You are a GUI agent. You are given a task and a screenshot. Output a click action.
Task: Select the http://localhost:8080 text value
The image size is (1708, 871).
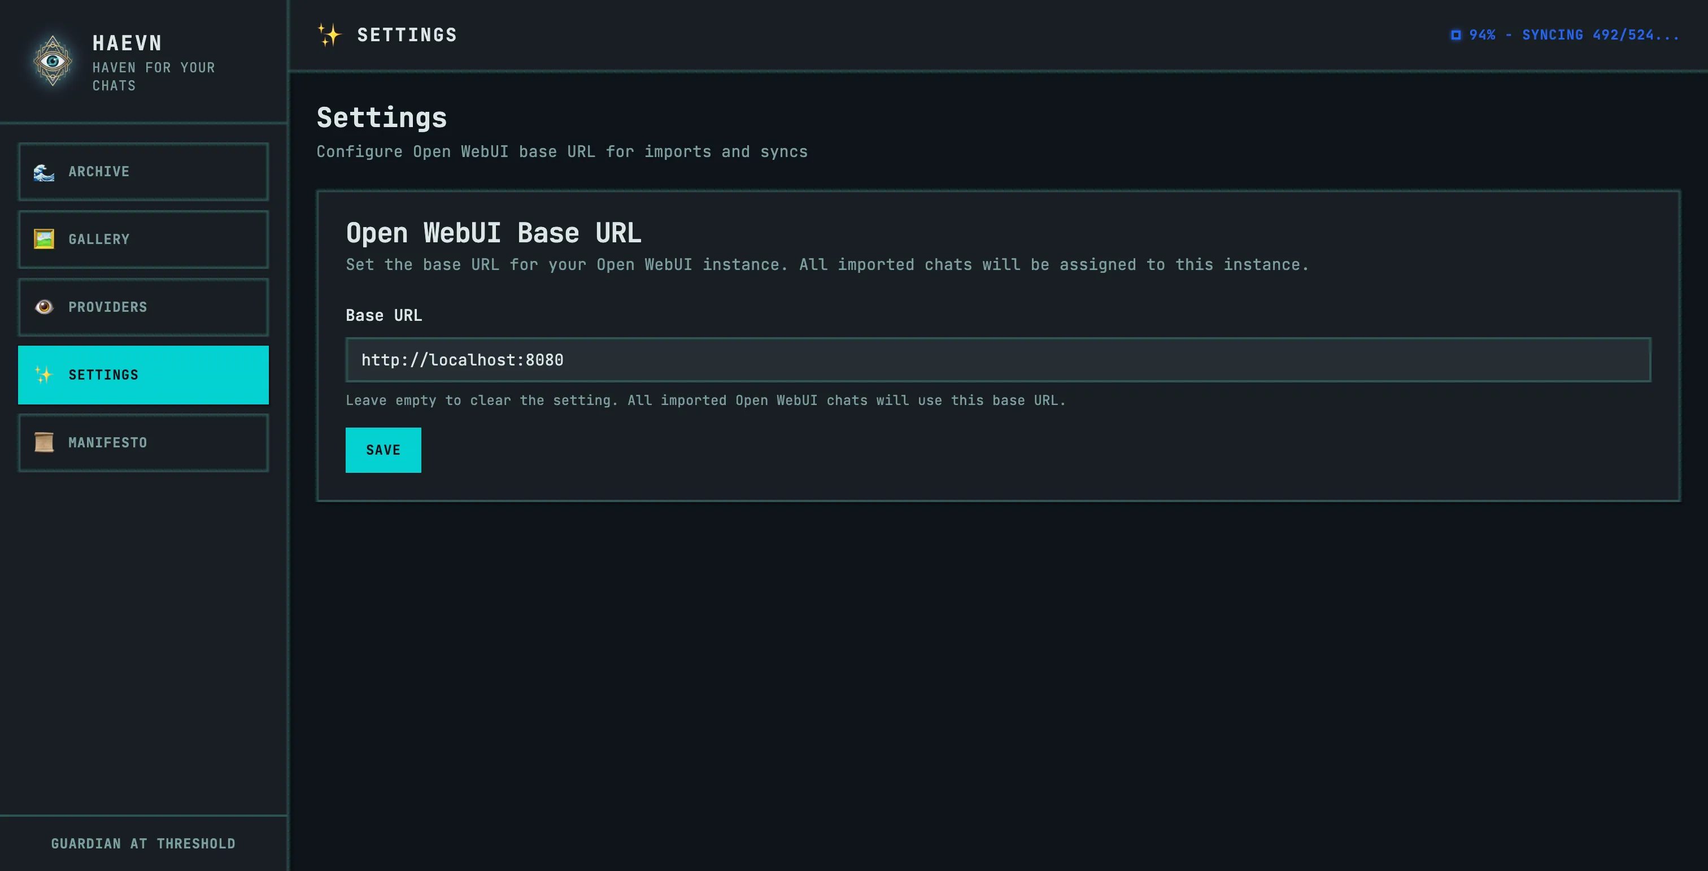click(x=462, y=360)
